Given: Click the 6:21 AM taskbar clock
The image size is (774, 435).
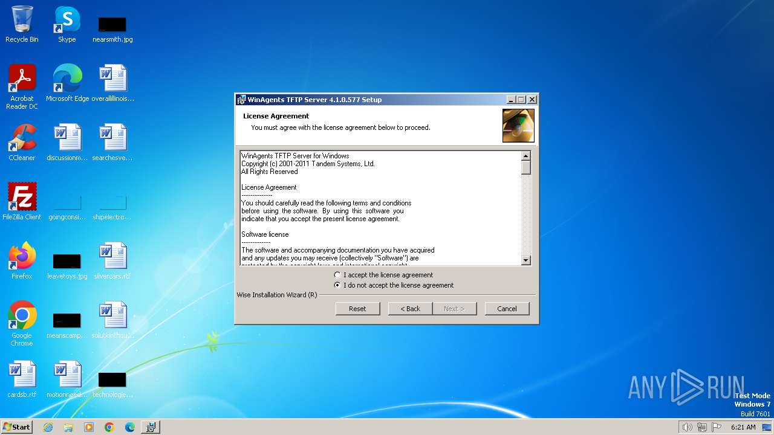Looking at the screenshot, I should click(x=743, y=427).
